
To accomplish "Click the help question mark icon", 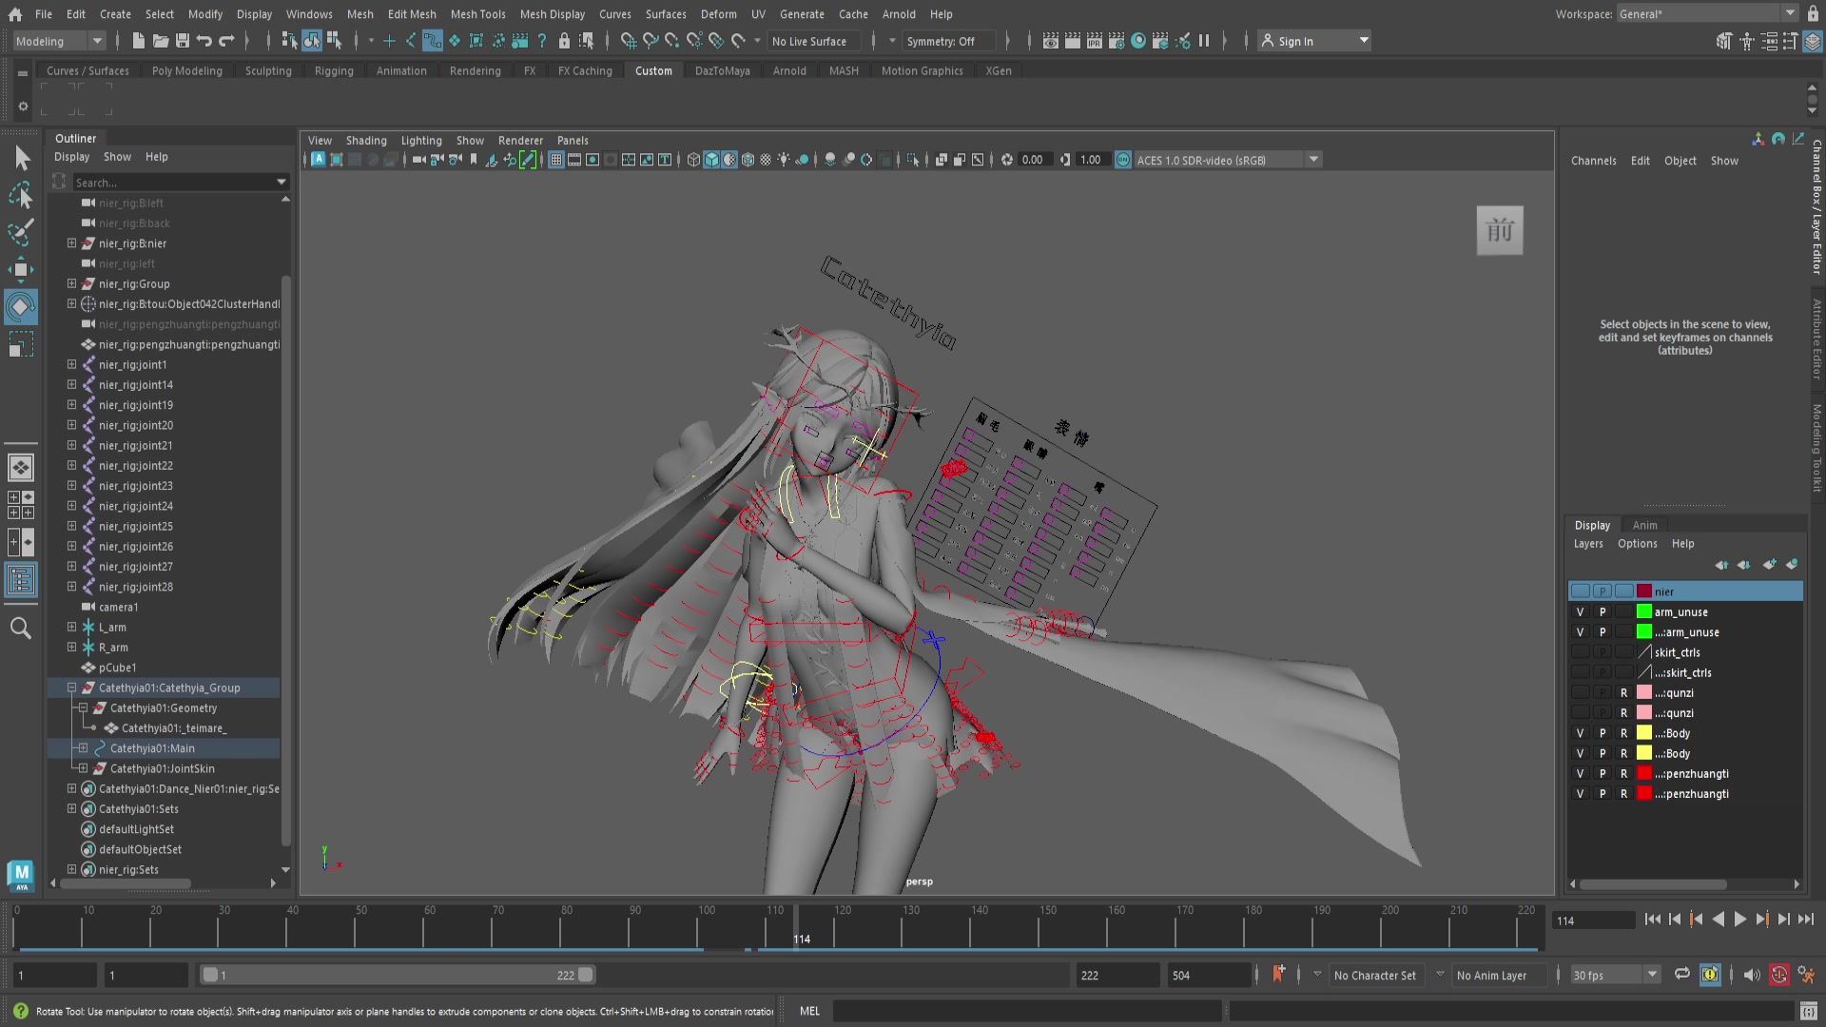I will 542,41.
